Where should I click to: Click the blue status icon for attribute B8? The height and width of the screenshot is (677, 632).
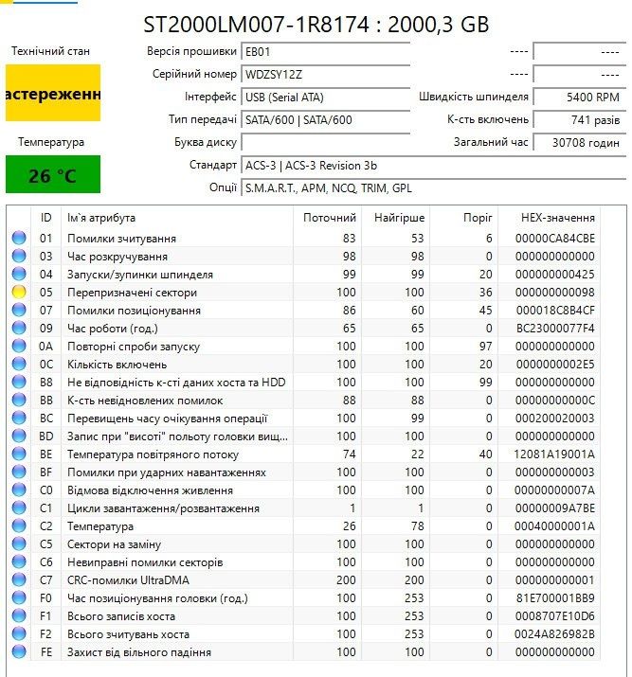tap(19, 383)
